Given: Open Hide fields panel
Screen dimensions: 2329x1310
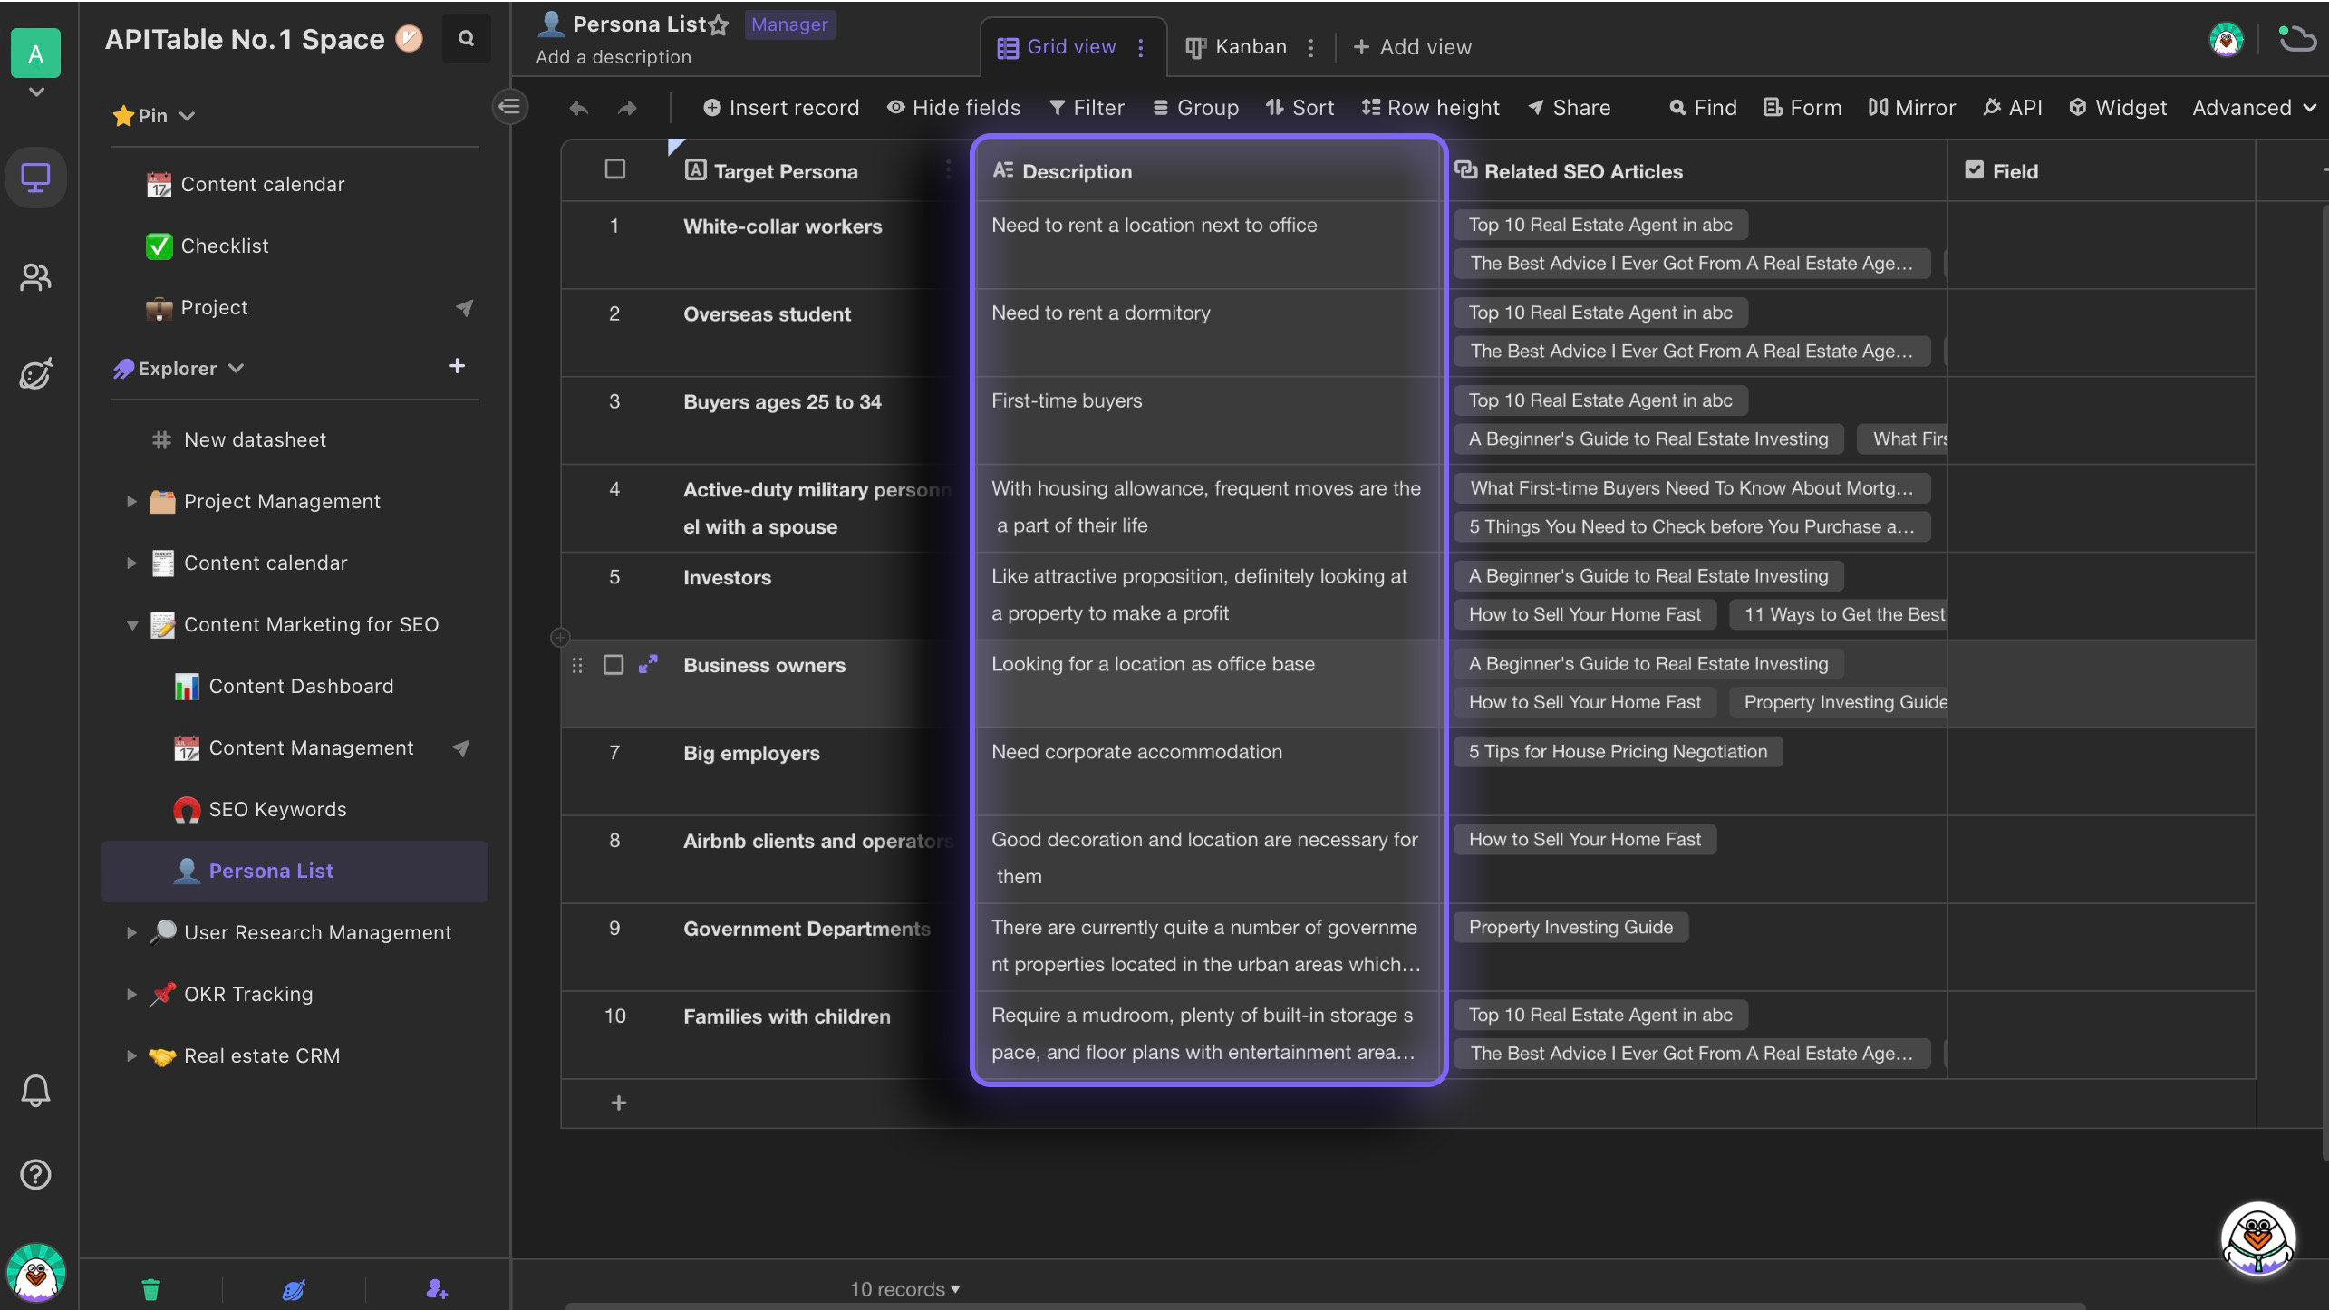Looking at the screenshot, I should click(953, 109).
